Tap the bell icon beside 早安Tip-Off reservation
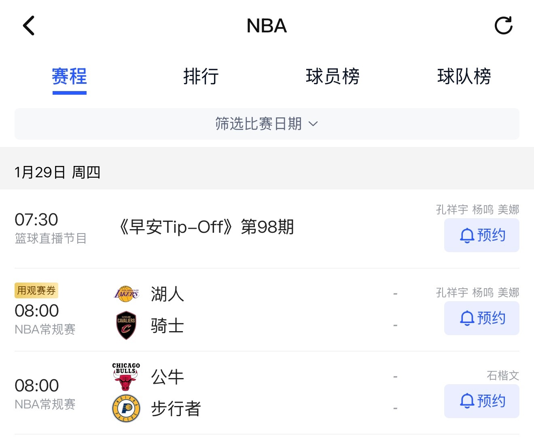This screenshot has height=440, width=534. tap(467, 235)
